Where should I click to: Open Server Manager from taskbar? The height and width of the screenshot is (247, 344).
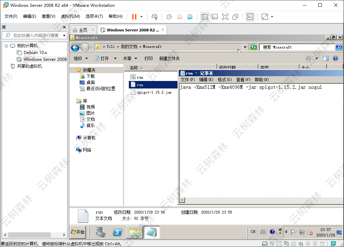click(x=100, y=232)
